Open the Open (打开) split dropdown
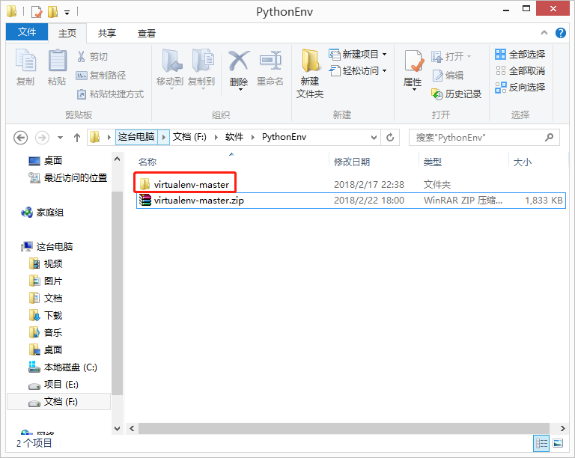The width and height of the screenshot is (575, 458). tap(469, 56)
